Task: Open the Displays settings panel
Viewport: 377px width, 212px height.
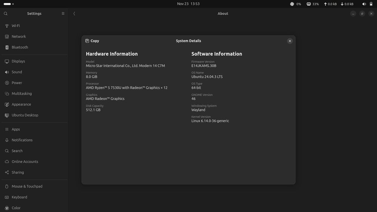Action: point(34,61)
